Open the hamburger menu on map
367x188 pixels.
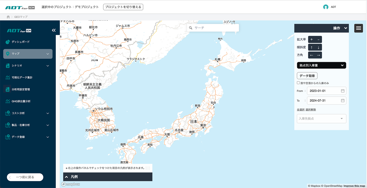[358, 28]
